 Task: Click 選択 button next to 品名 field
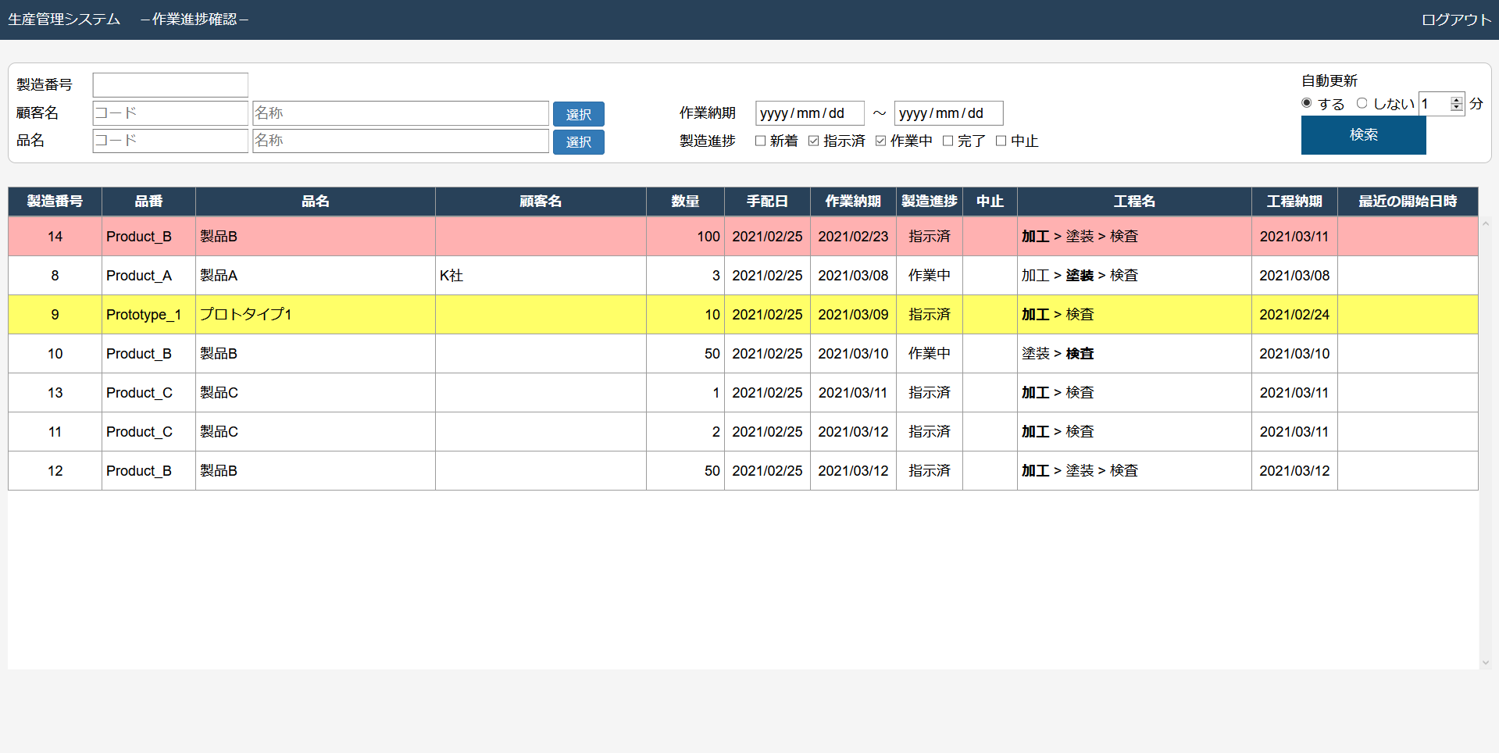(x=578, y=142)
